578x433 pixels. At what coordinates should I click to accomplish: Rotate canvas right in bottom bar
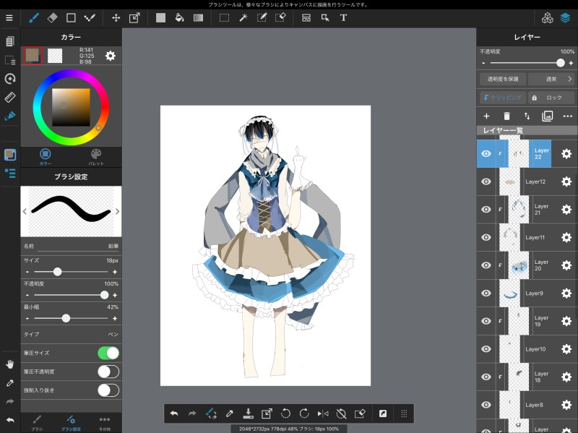point(304,413)
